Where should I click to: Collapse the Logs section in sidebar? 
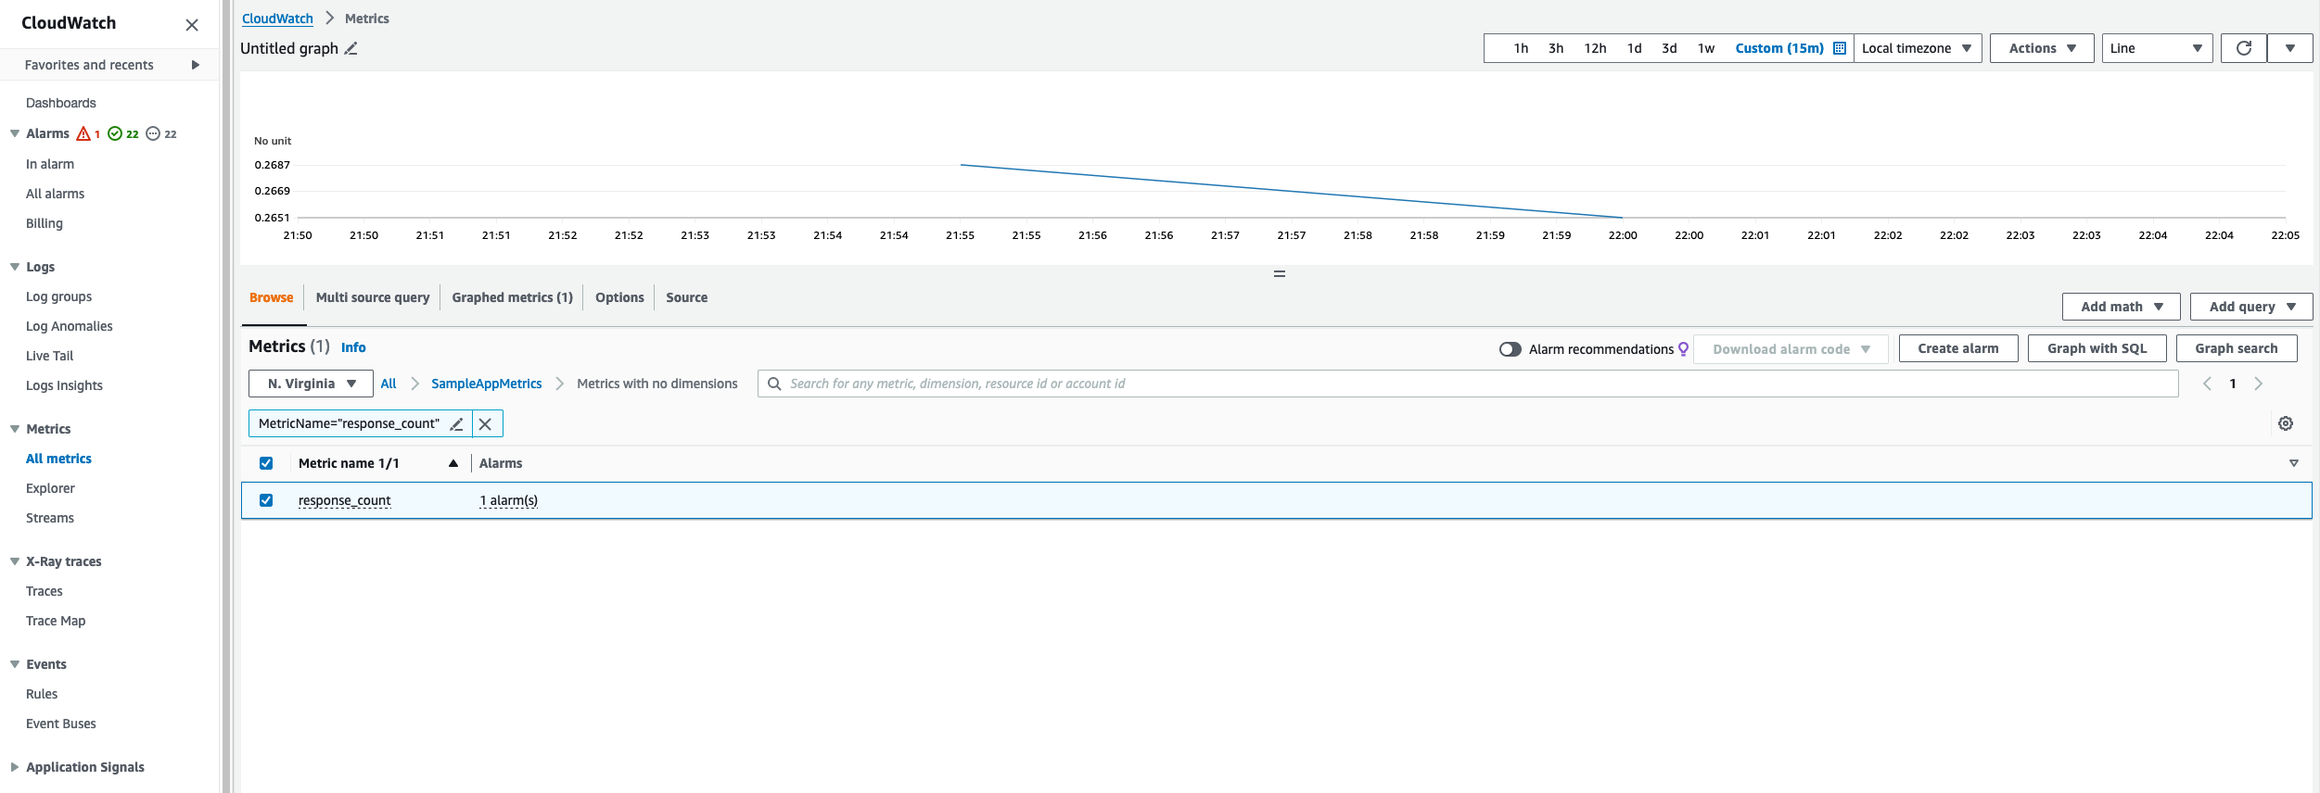(x=15, y=267)
